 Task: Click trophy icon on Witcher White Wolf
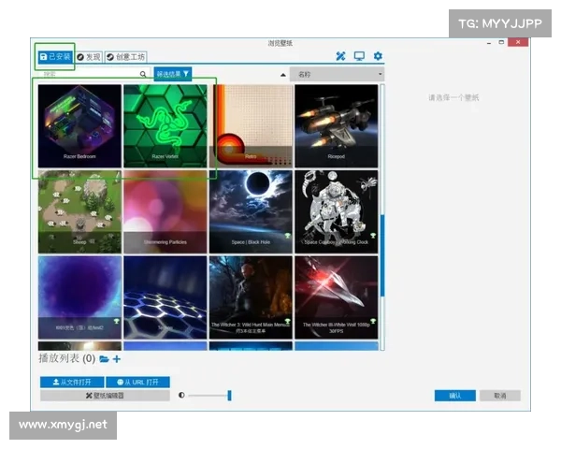point(373,321)
